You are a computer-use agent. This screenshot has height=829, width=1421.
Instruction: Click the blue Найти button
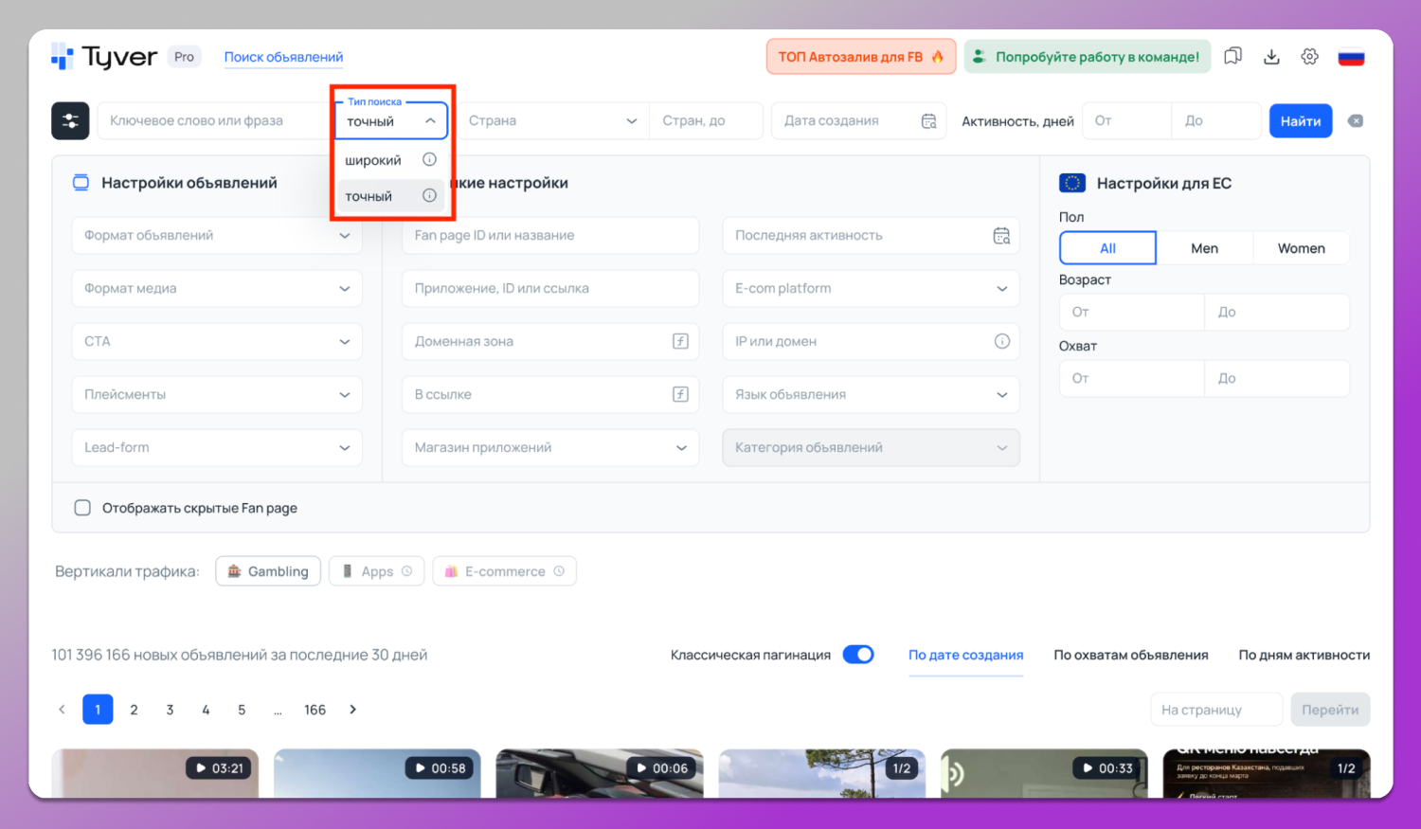1300,121
